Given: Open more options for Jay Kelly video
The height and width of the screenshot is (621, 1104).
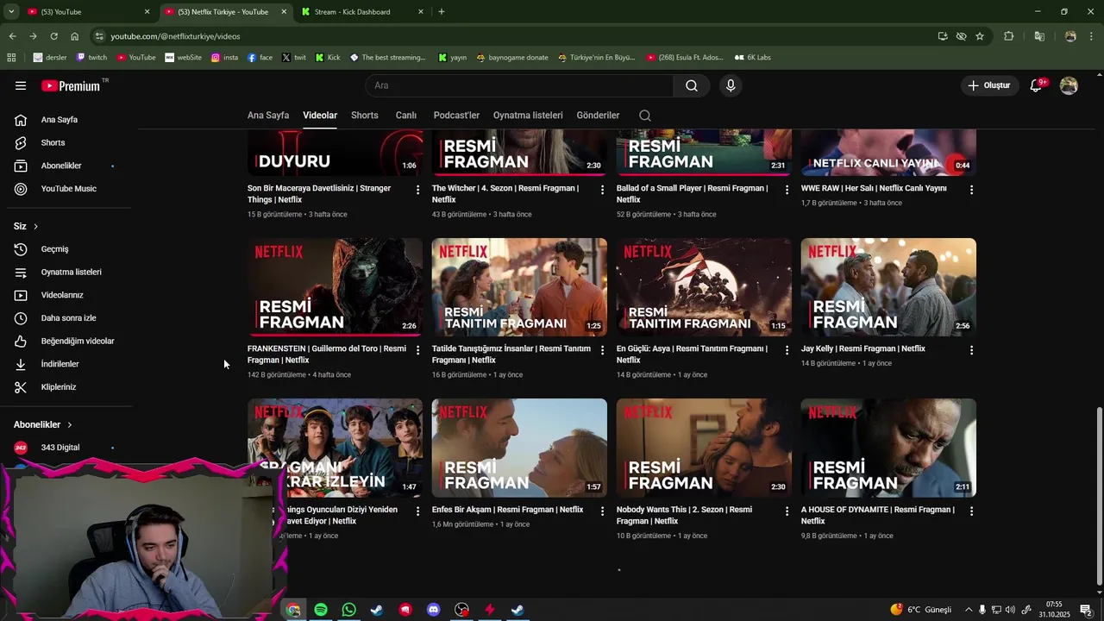Looking at the screenshot, I should coord(971,350).
